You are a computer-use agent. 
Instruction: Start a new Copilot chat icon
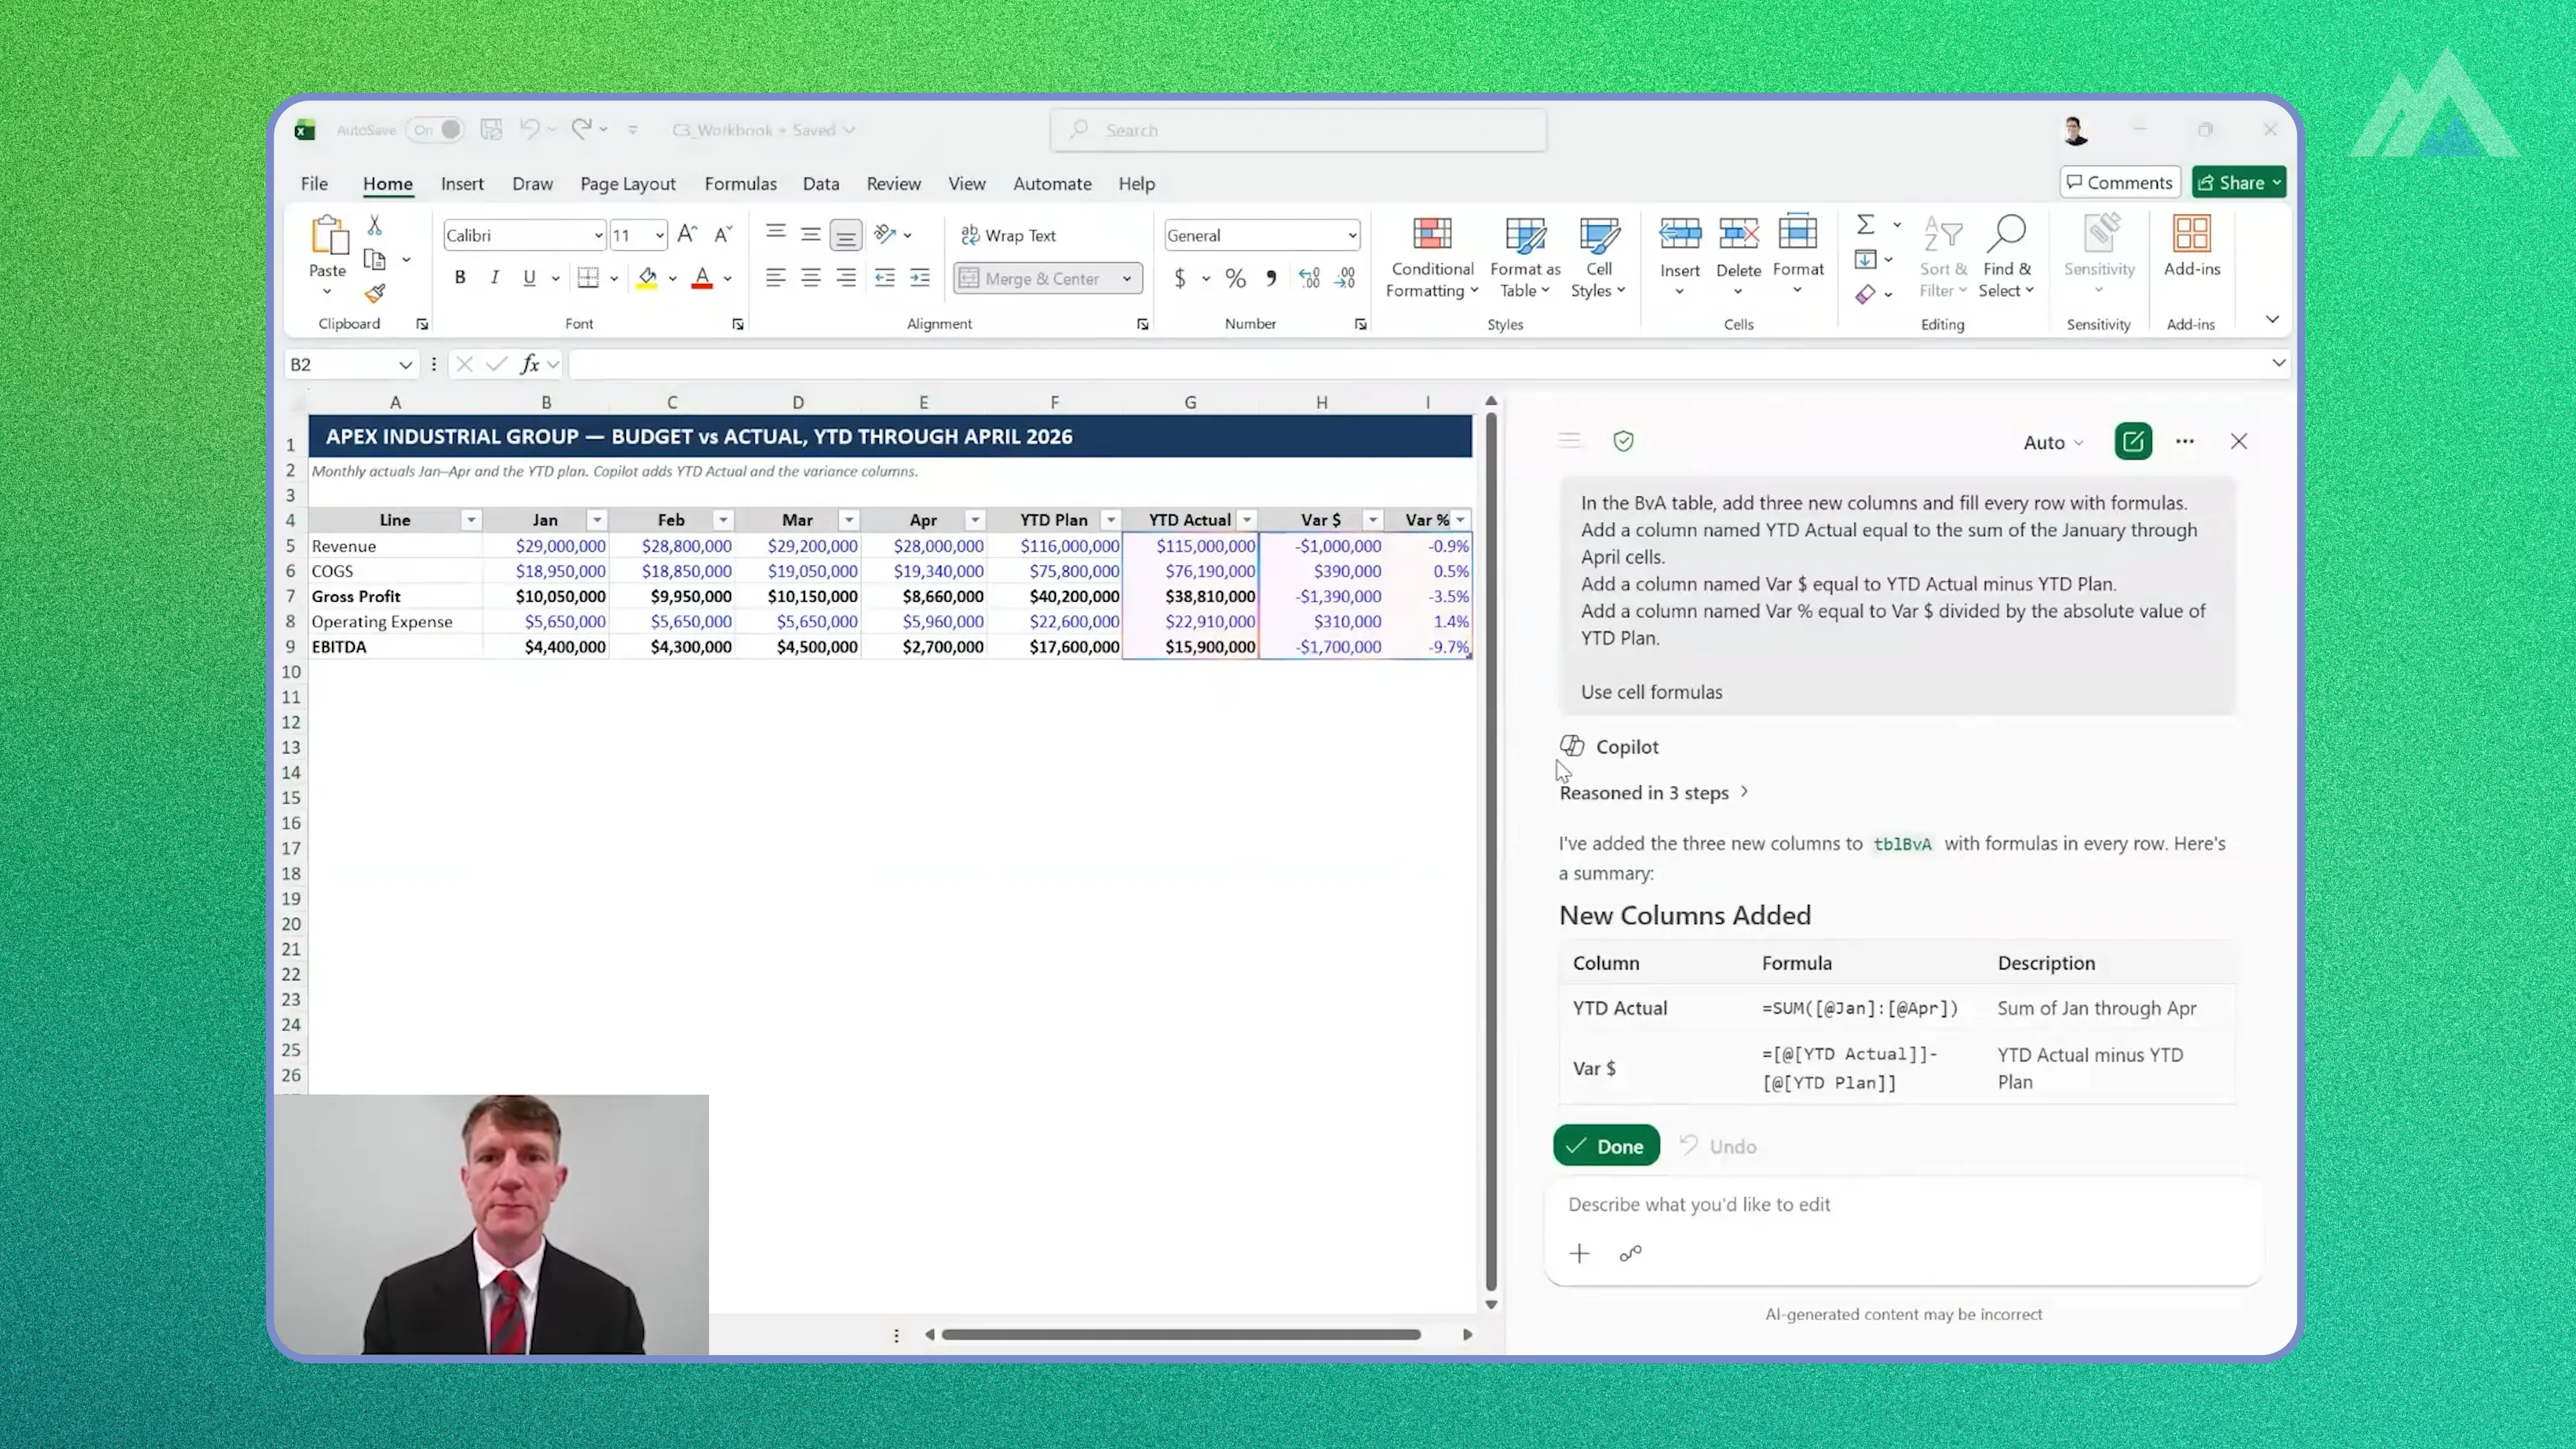point(2133,441)
